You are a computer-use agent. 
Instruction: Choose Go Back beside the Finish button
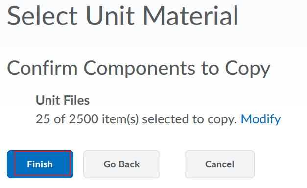click(x=121, y=164)
